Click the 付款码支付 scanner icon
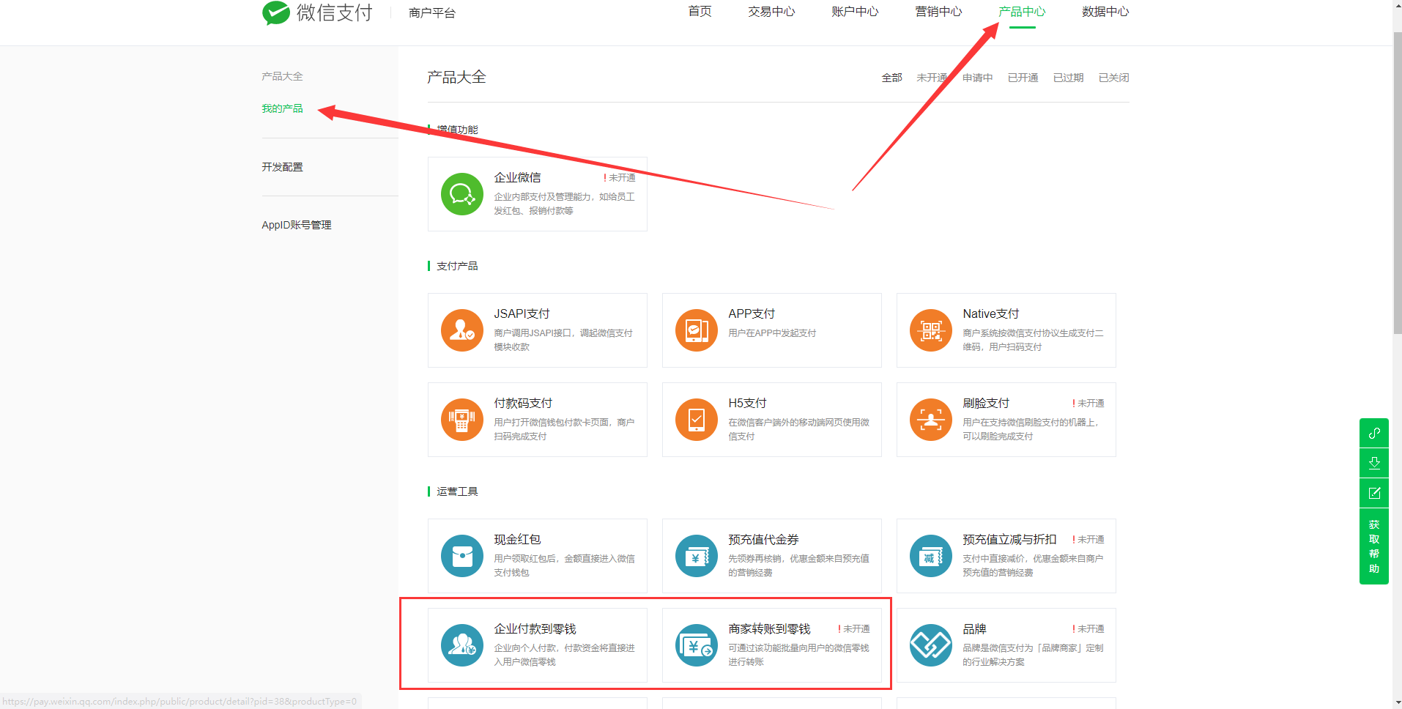 click(x=462, y=420)
